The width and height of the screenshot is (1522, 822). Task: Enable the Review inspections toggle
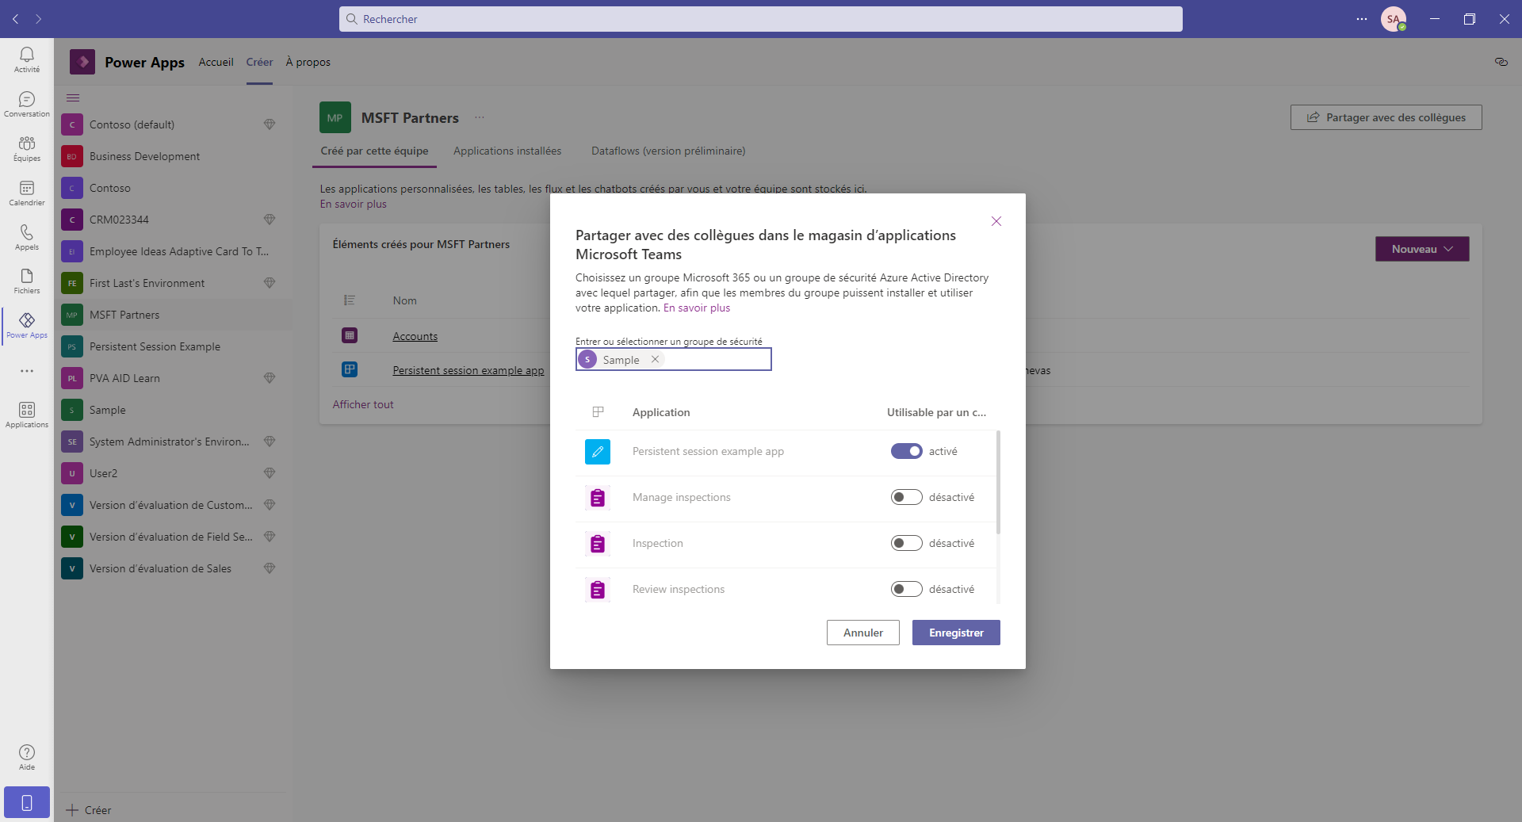[x=907, y=589]
